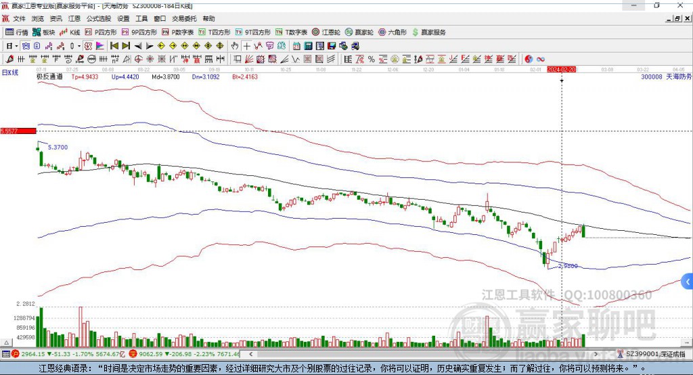Step chart right with black arrow
693x375 pixels.
pyautogui.click(x=150, y=46)
